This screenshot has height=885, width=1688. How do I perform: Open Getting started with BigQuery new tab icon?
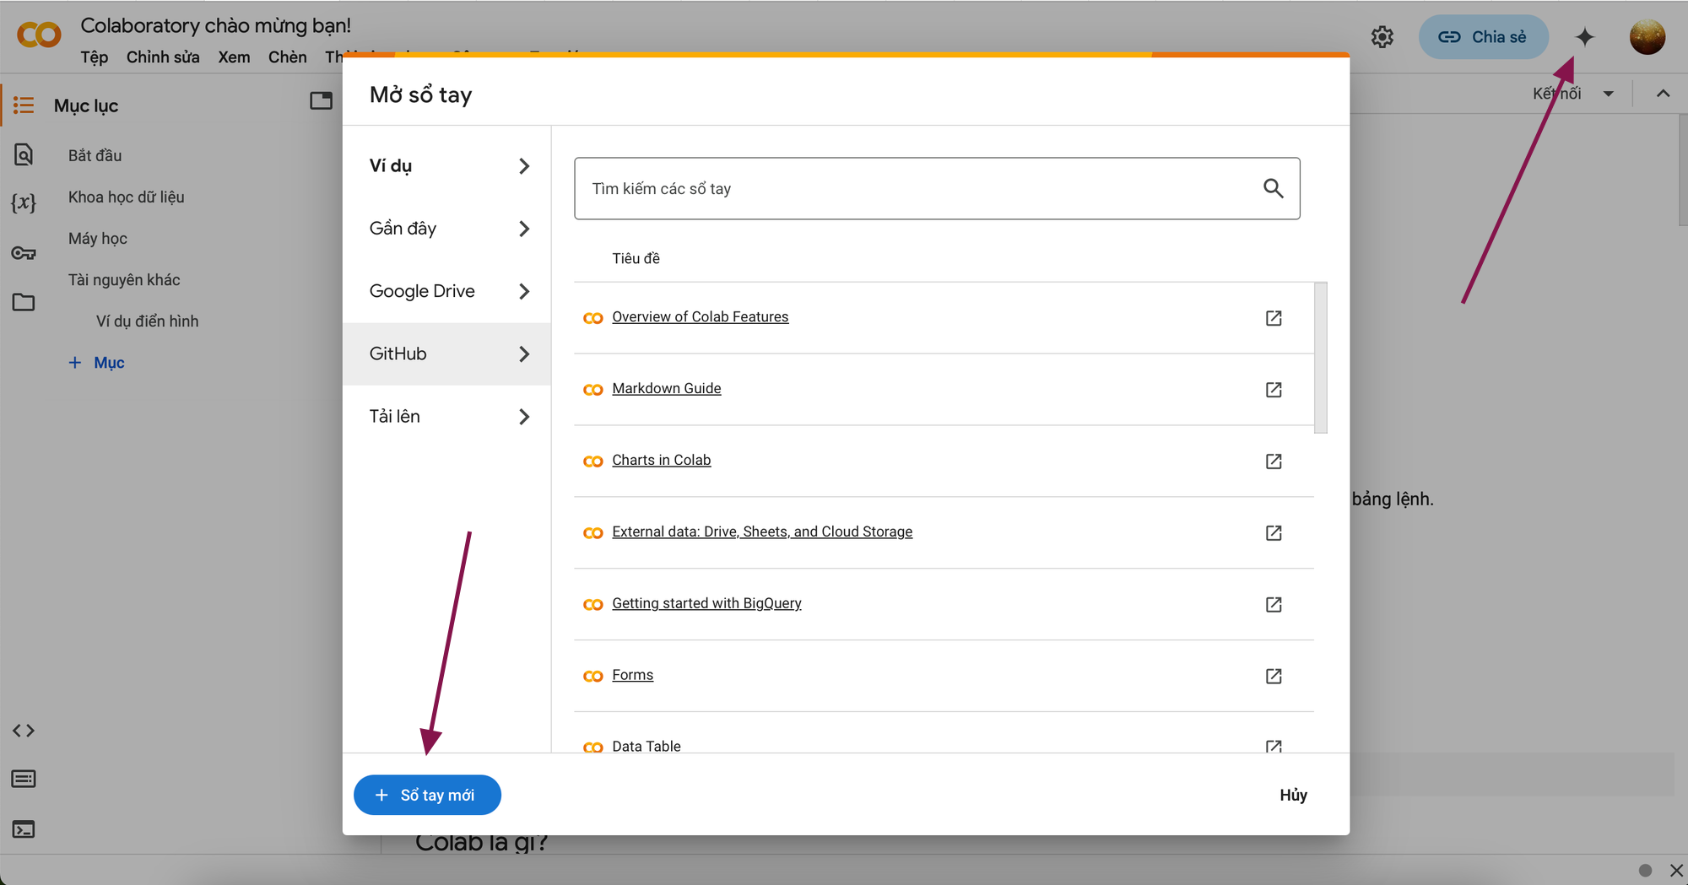(1274, 605)
